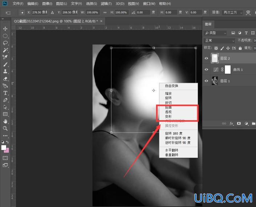Create new fill or adjustment layer

click(x=246, y=123)
